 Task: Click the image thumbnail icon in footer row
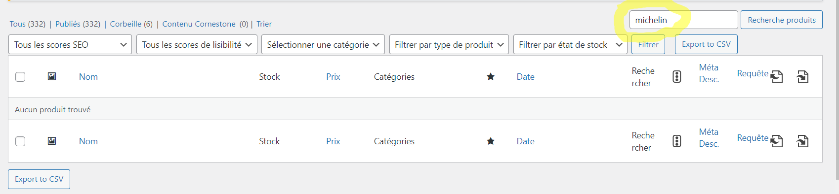(x=52, y=141)
